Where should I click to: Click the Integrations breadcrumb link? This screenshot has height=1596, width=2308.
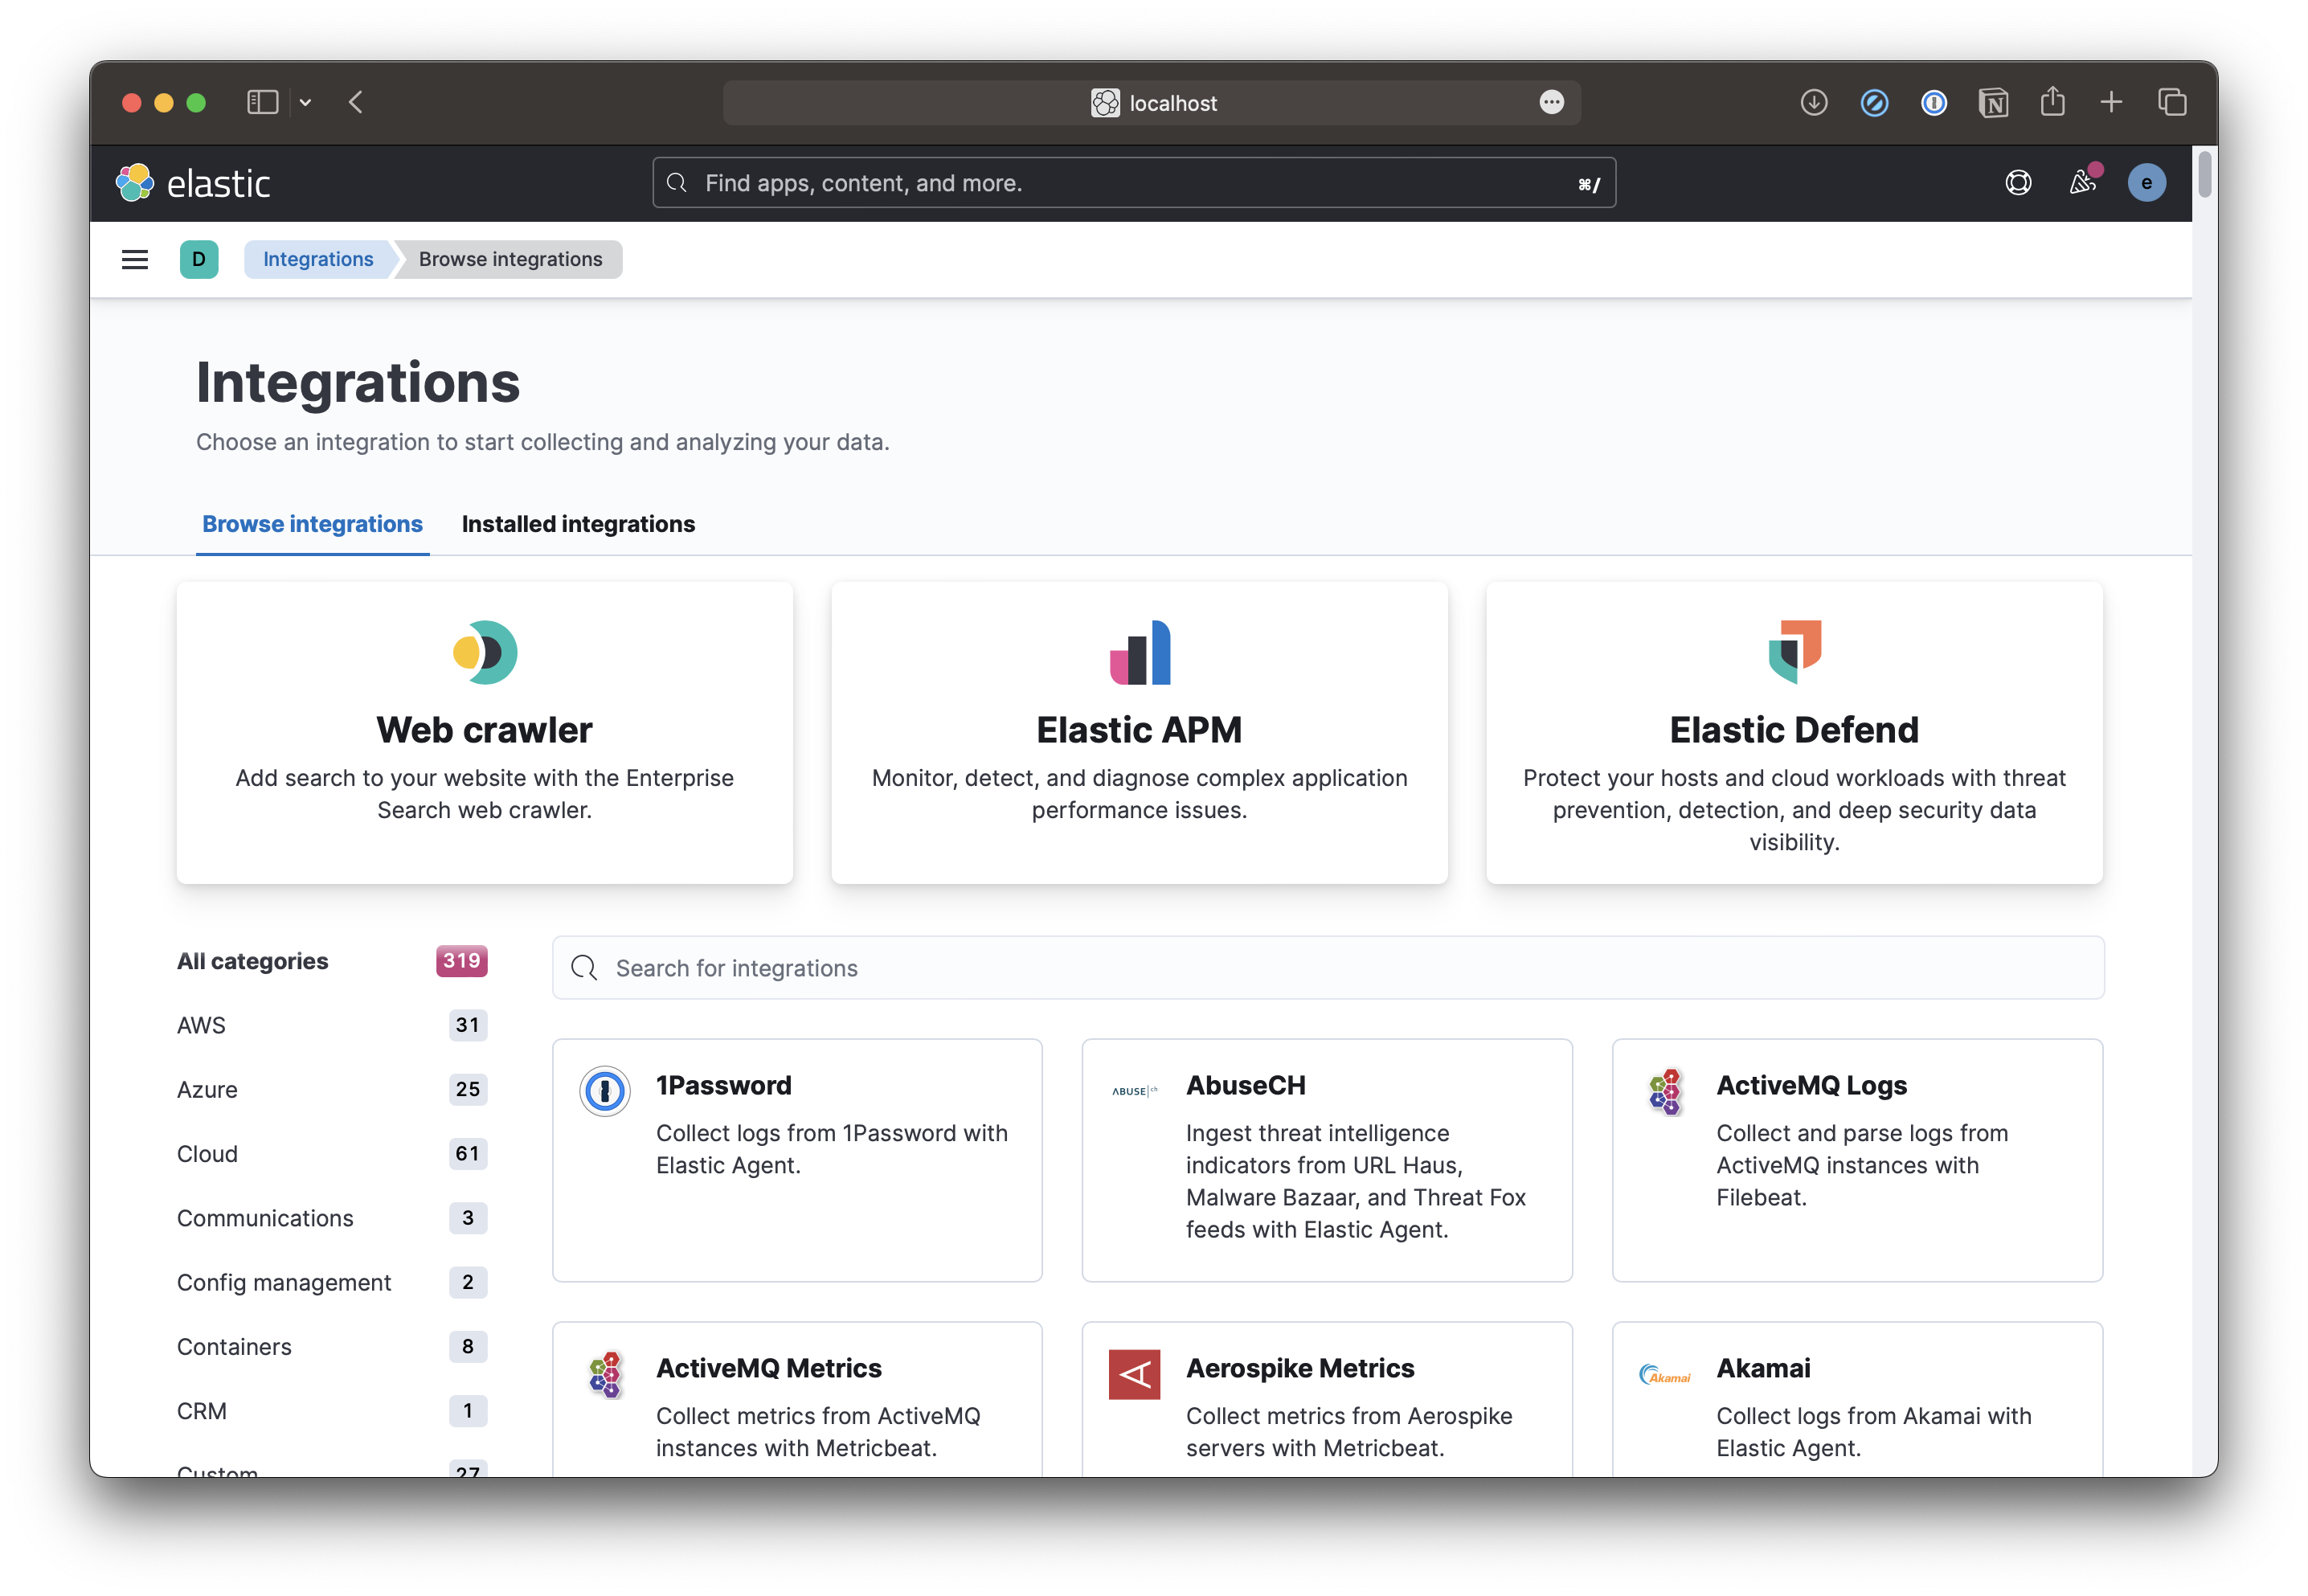point(318,260)
